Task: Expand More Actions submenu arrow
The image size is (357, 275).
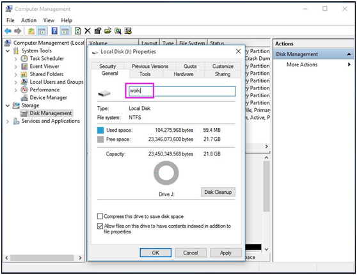Action: point(349,65)
